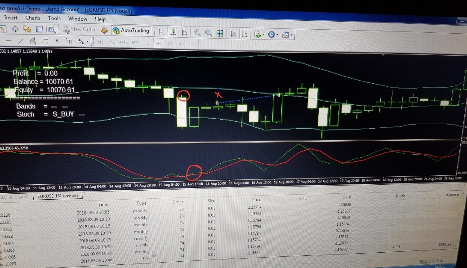Click the zoom out magnifier icon

click(x=209, y=33)
